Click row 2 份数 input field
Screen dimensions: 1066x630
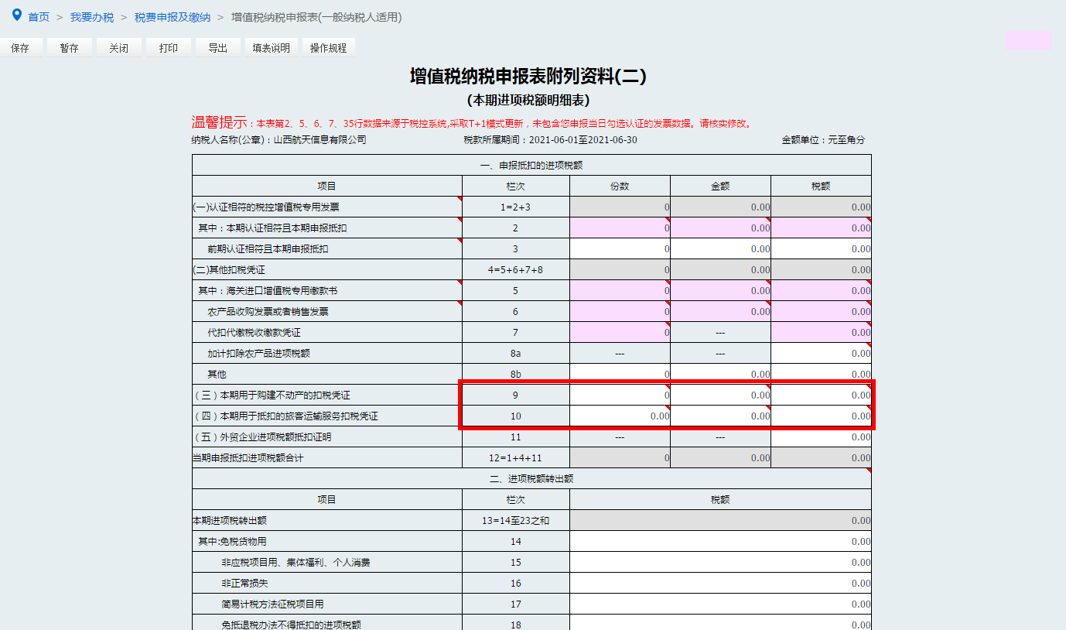[x=620, y=228]
